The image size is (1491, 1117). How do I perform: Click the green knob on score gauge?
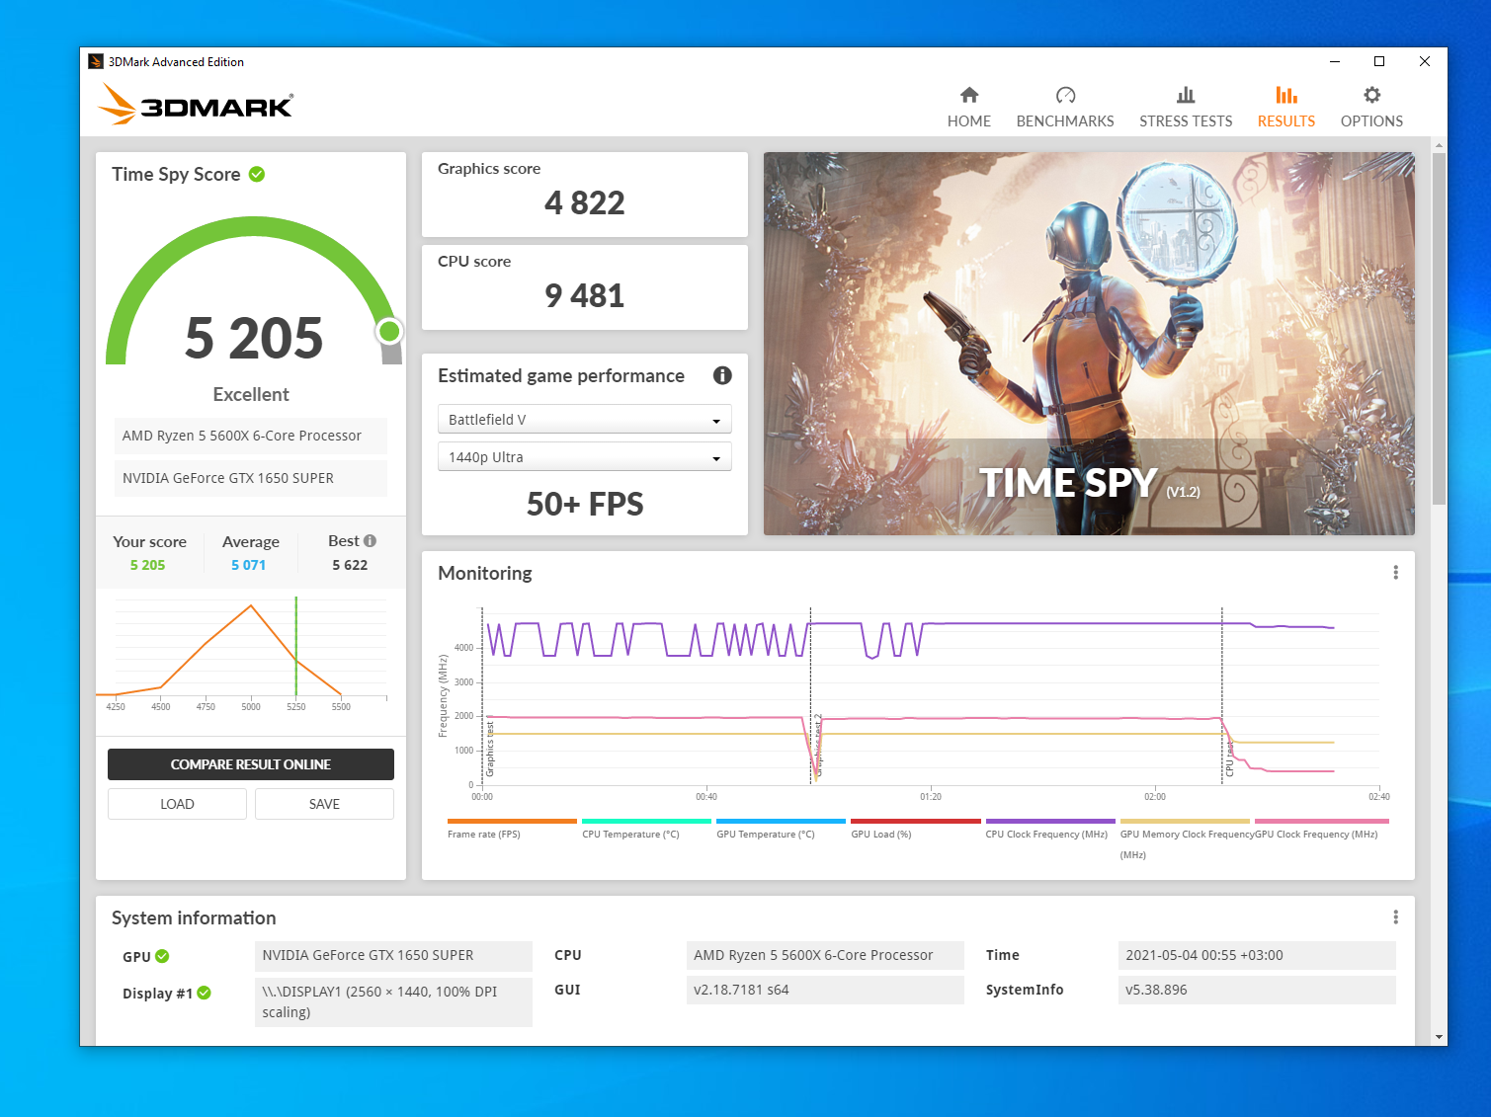[x=389, y=331]
